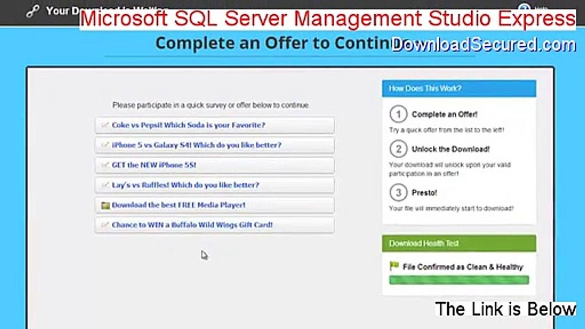Click Try a quick offer from the list text

447,130
